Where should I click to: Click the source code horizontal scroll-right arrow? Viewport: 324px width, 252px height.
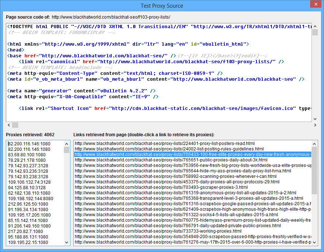pyautogui.click(x=315, y=125)
